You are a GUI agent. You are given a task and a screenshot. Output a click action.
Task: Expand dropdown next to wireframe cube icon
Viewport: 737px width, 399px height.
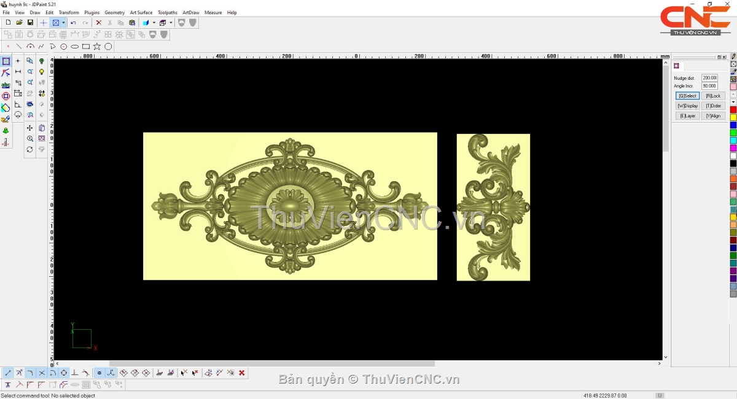point(171,23)
